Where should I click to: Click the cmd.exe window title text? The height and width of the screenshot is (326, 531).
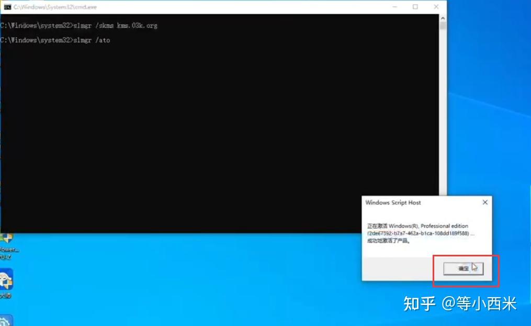coord(55,7)
